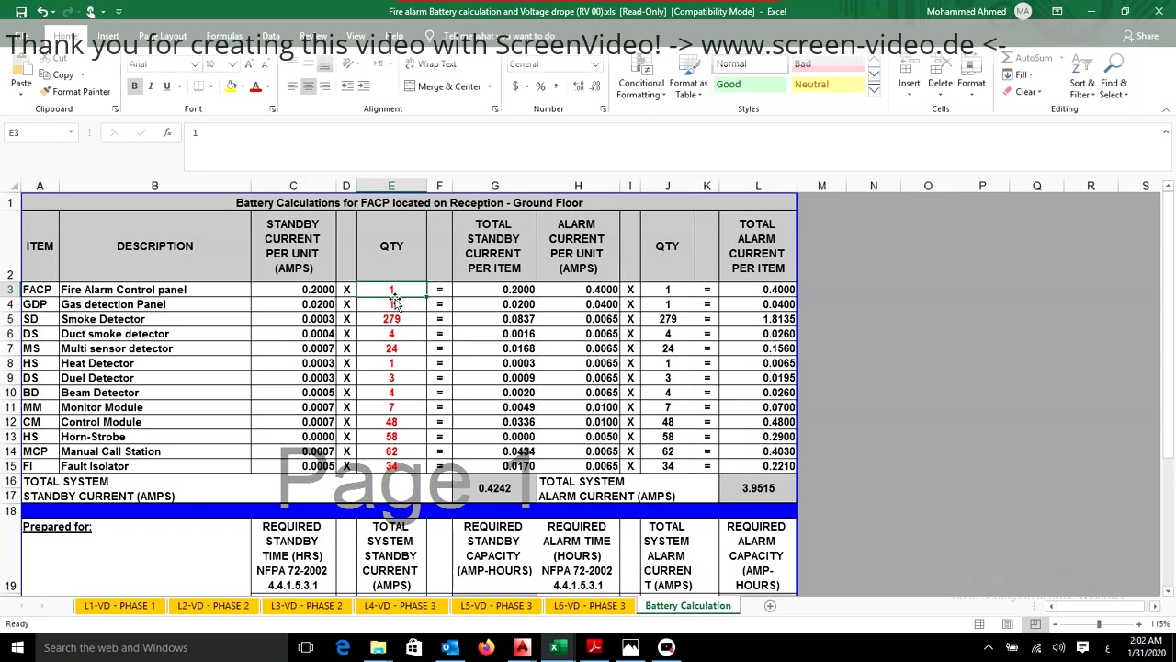Toggle Wrap Text

tap(429, 64)
